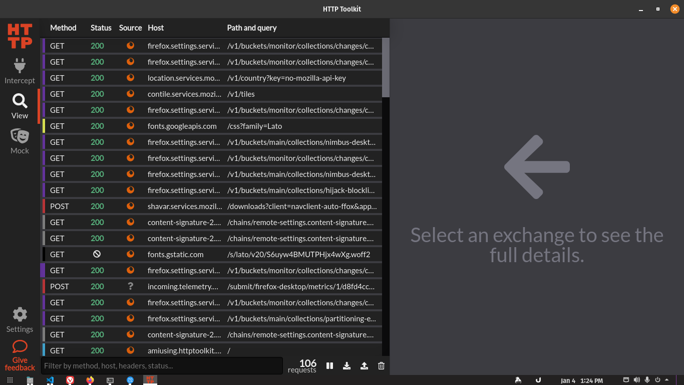Toggle the microphone tray icon
Viewport: 684px width, 385px height.
pyautogui.click(x=646, y=379)
